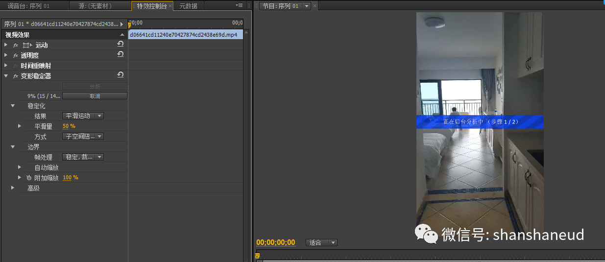This screenshot has width=605, height=262.
Task: Click the 平滑量 50% value
Action: 69,126
